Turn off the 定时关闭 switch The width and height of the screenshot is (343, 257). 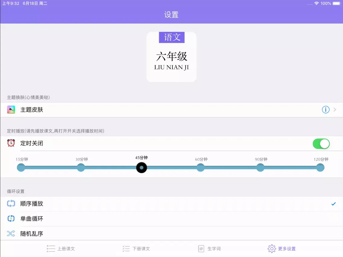(321, 144)
